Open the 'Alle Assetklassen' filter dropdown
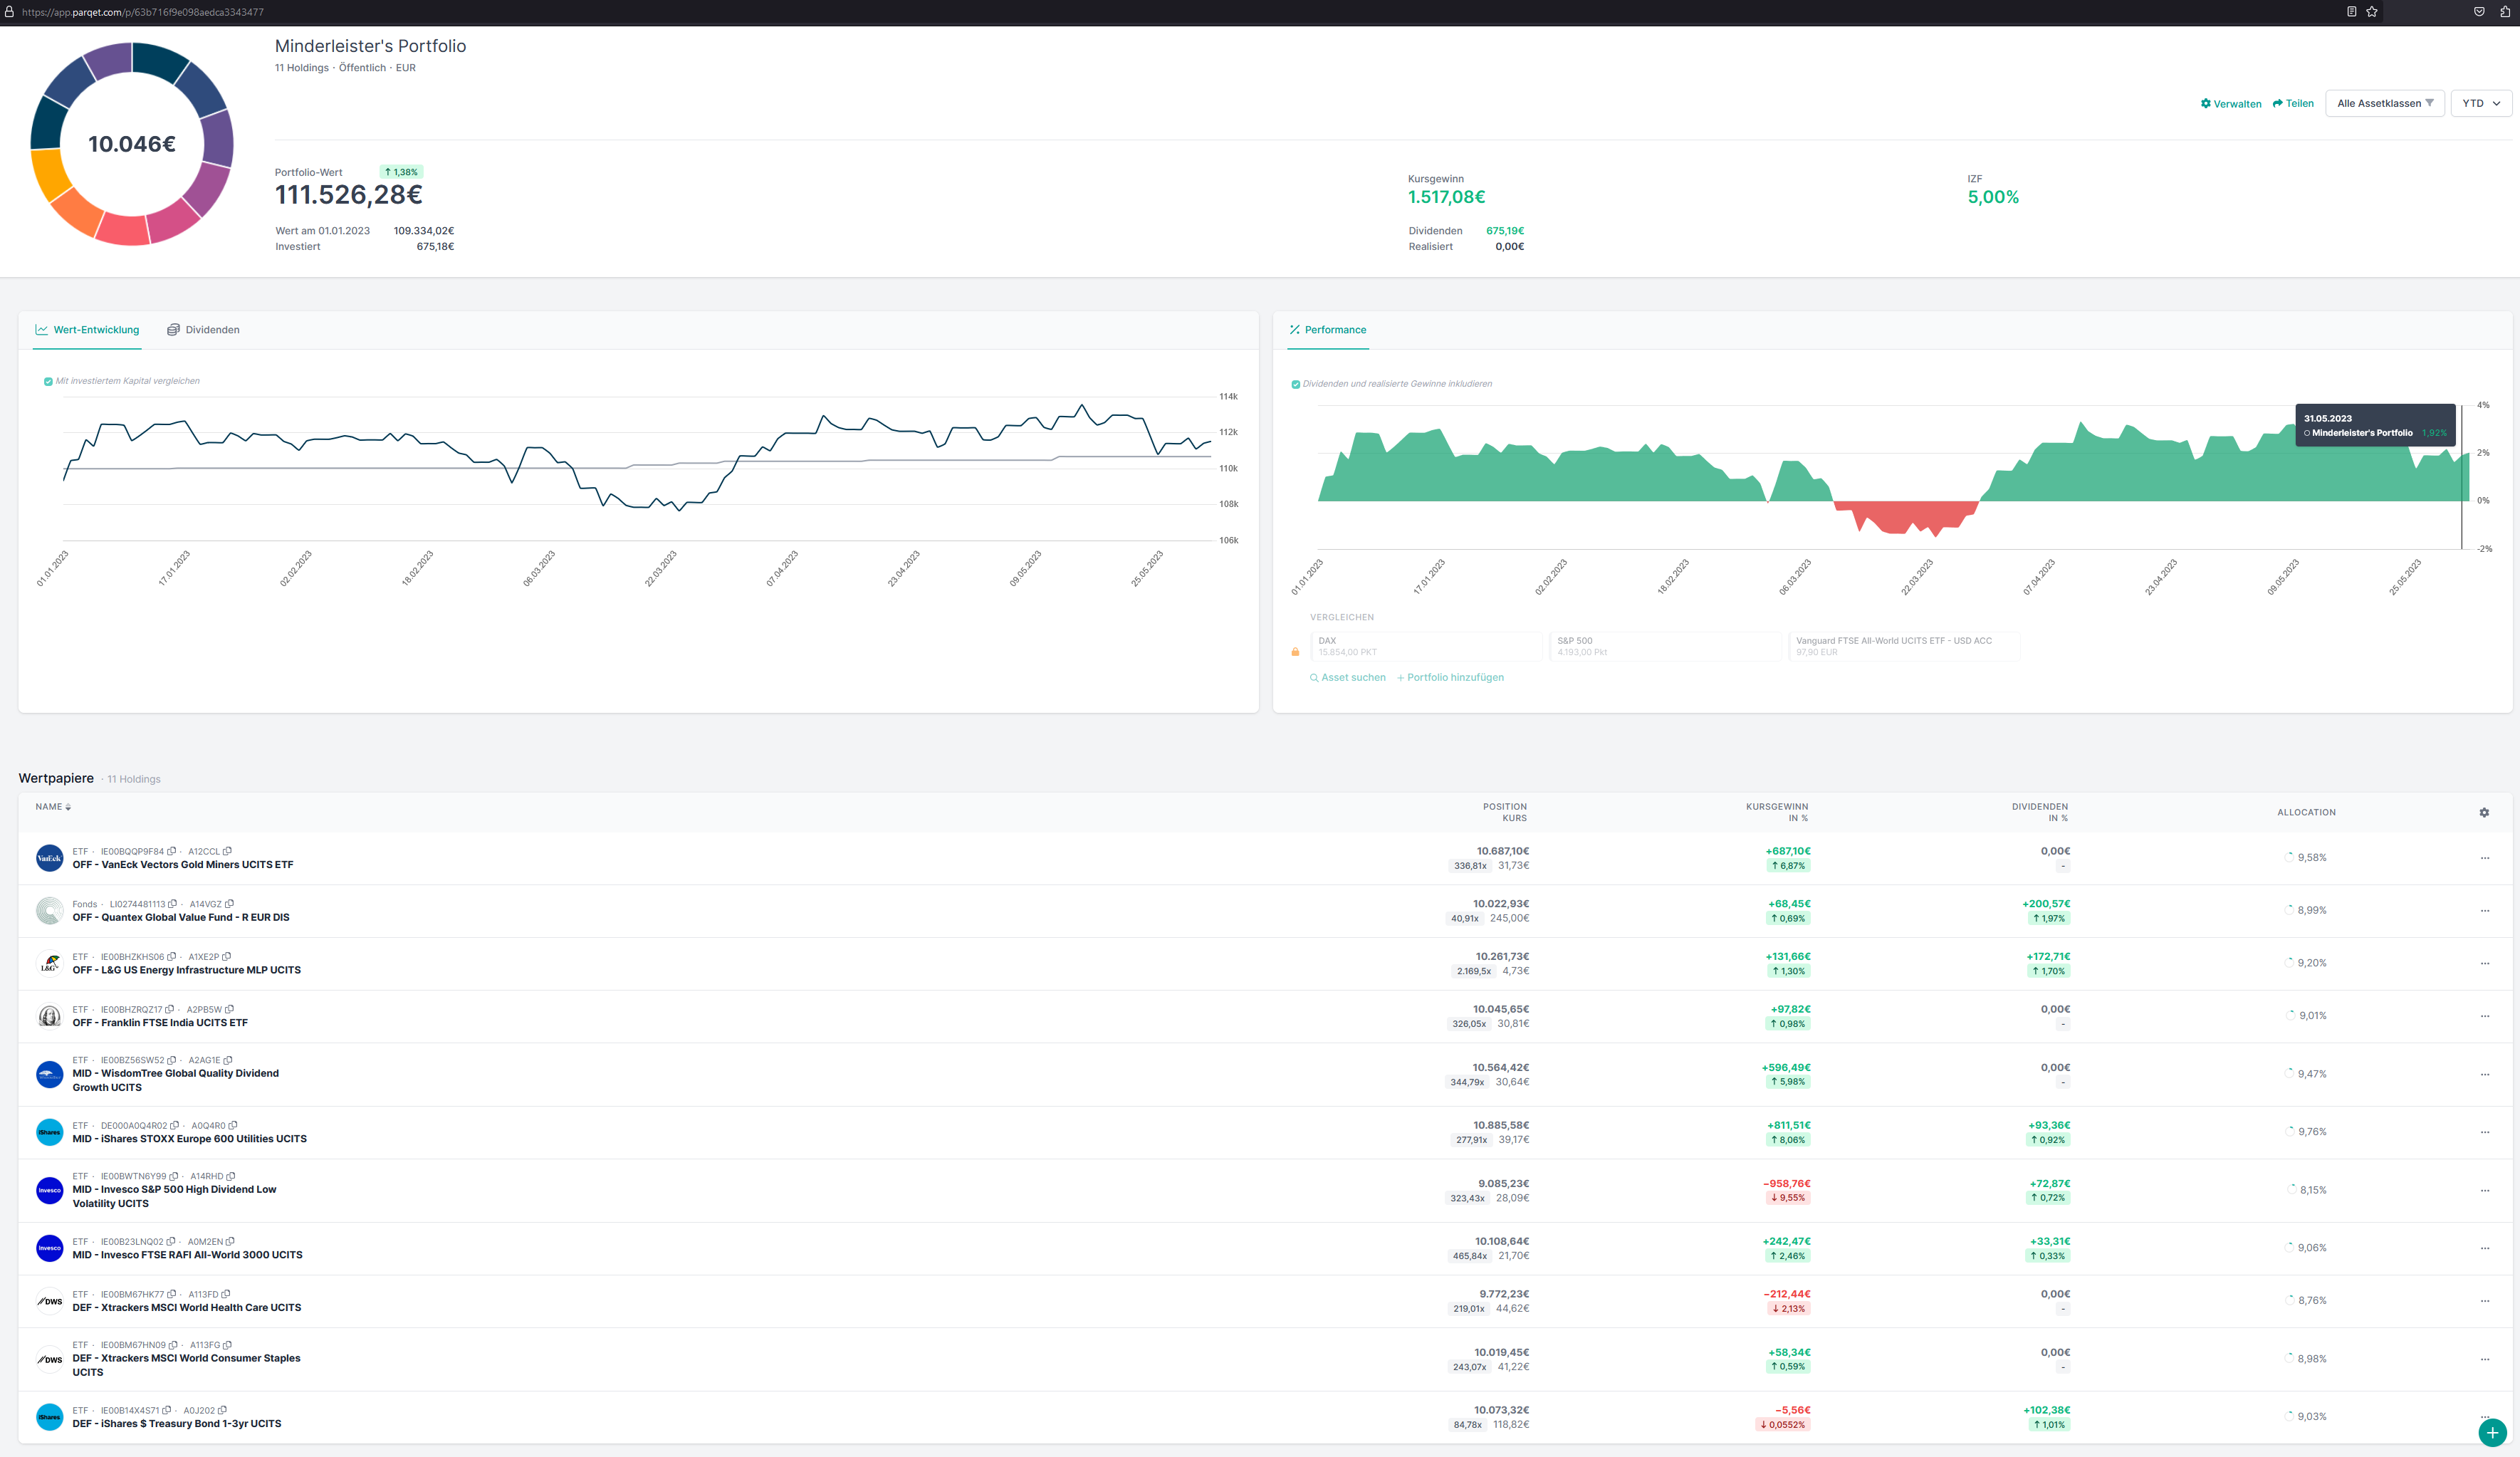 click(x=2384, y=104)
